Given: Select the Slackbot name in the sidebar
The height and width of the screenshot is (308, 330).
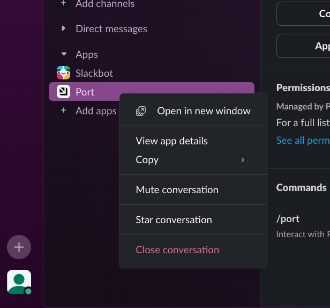Looking at the screenshot, I should (x=94, y=73).
